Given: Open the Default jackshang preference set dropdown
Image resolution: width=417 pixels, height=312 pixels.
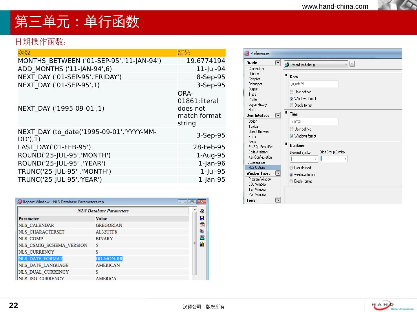Looking at the screenshot, I should tap(346, 64).
